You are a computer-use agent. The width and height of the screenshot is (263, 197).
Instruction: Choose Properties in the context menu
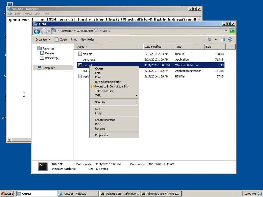pos(114,135)
